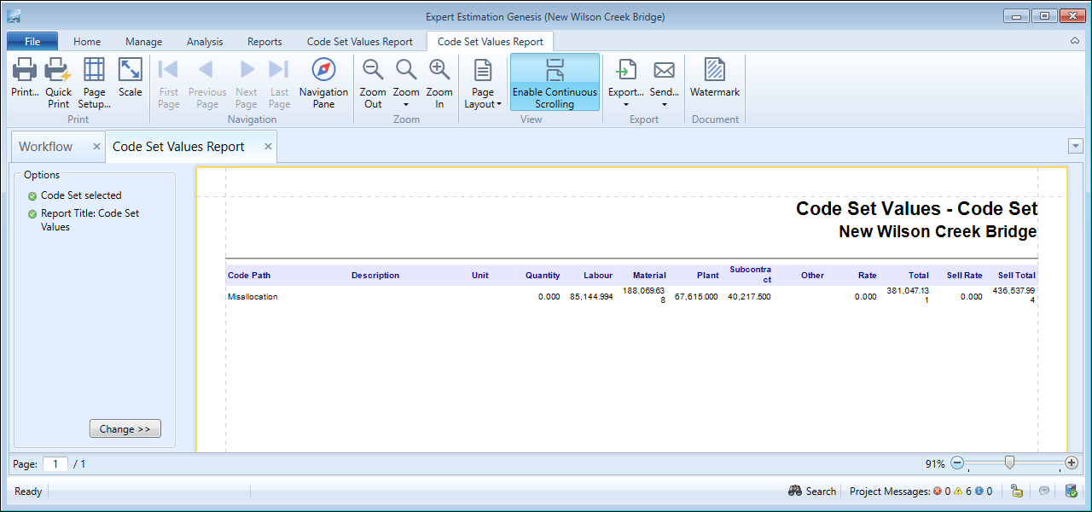Click the Print icon in ribbon
This screenshot has height=512, width=1092.
pyautogui.click(x=25, y=72)
